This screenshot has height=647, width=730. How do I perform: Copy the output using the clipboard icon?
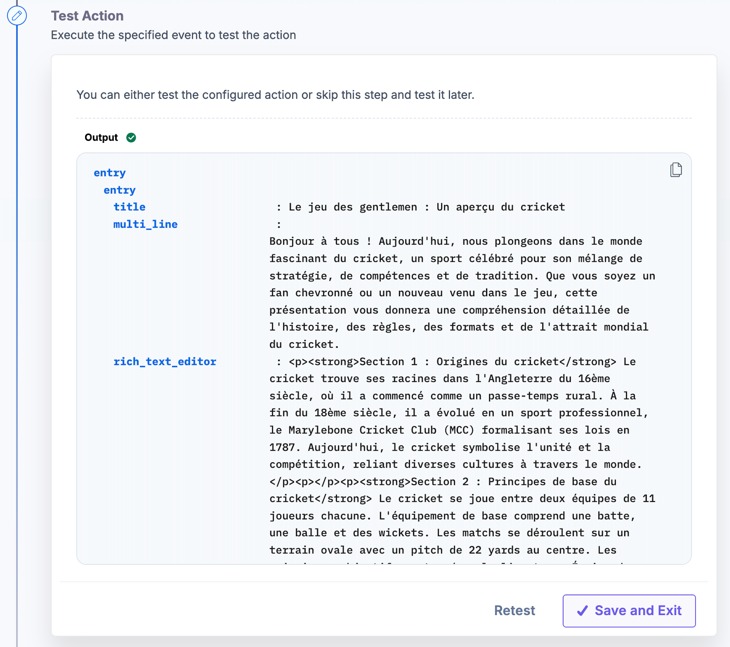pos(676,170)
